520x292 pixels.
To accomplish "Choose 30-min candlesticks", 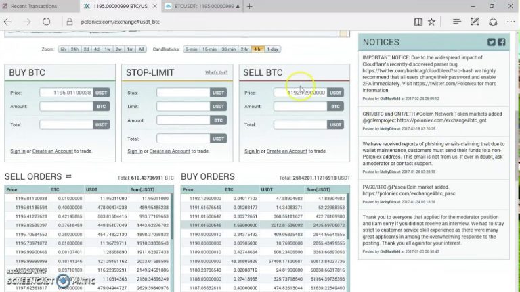I will [x=228, y=49].
